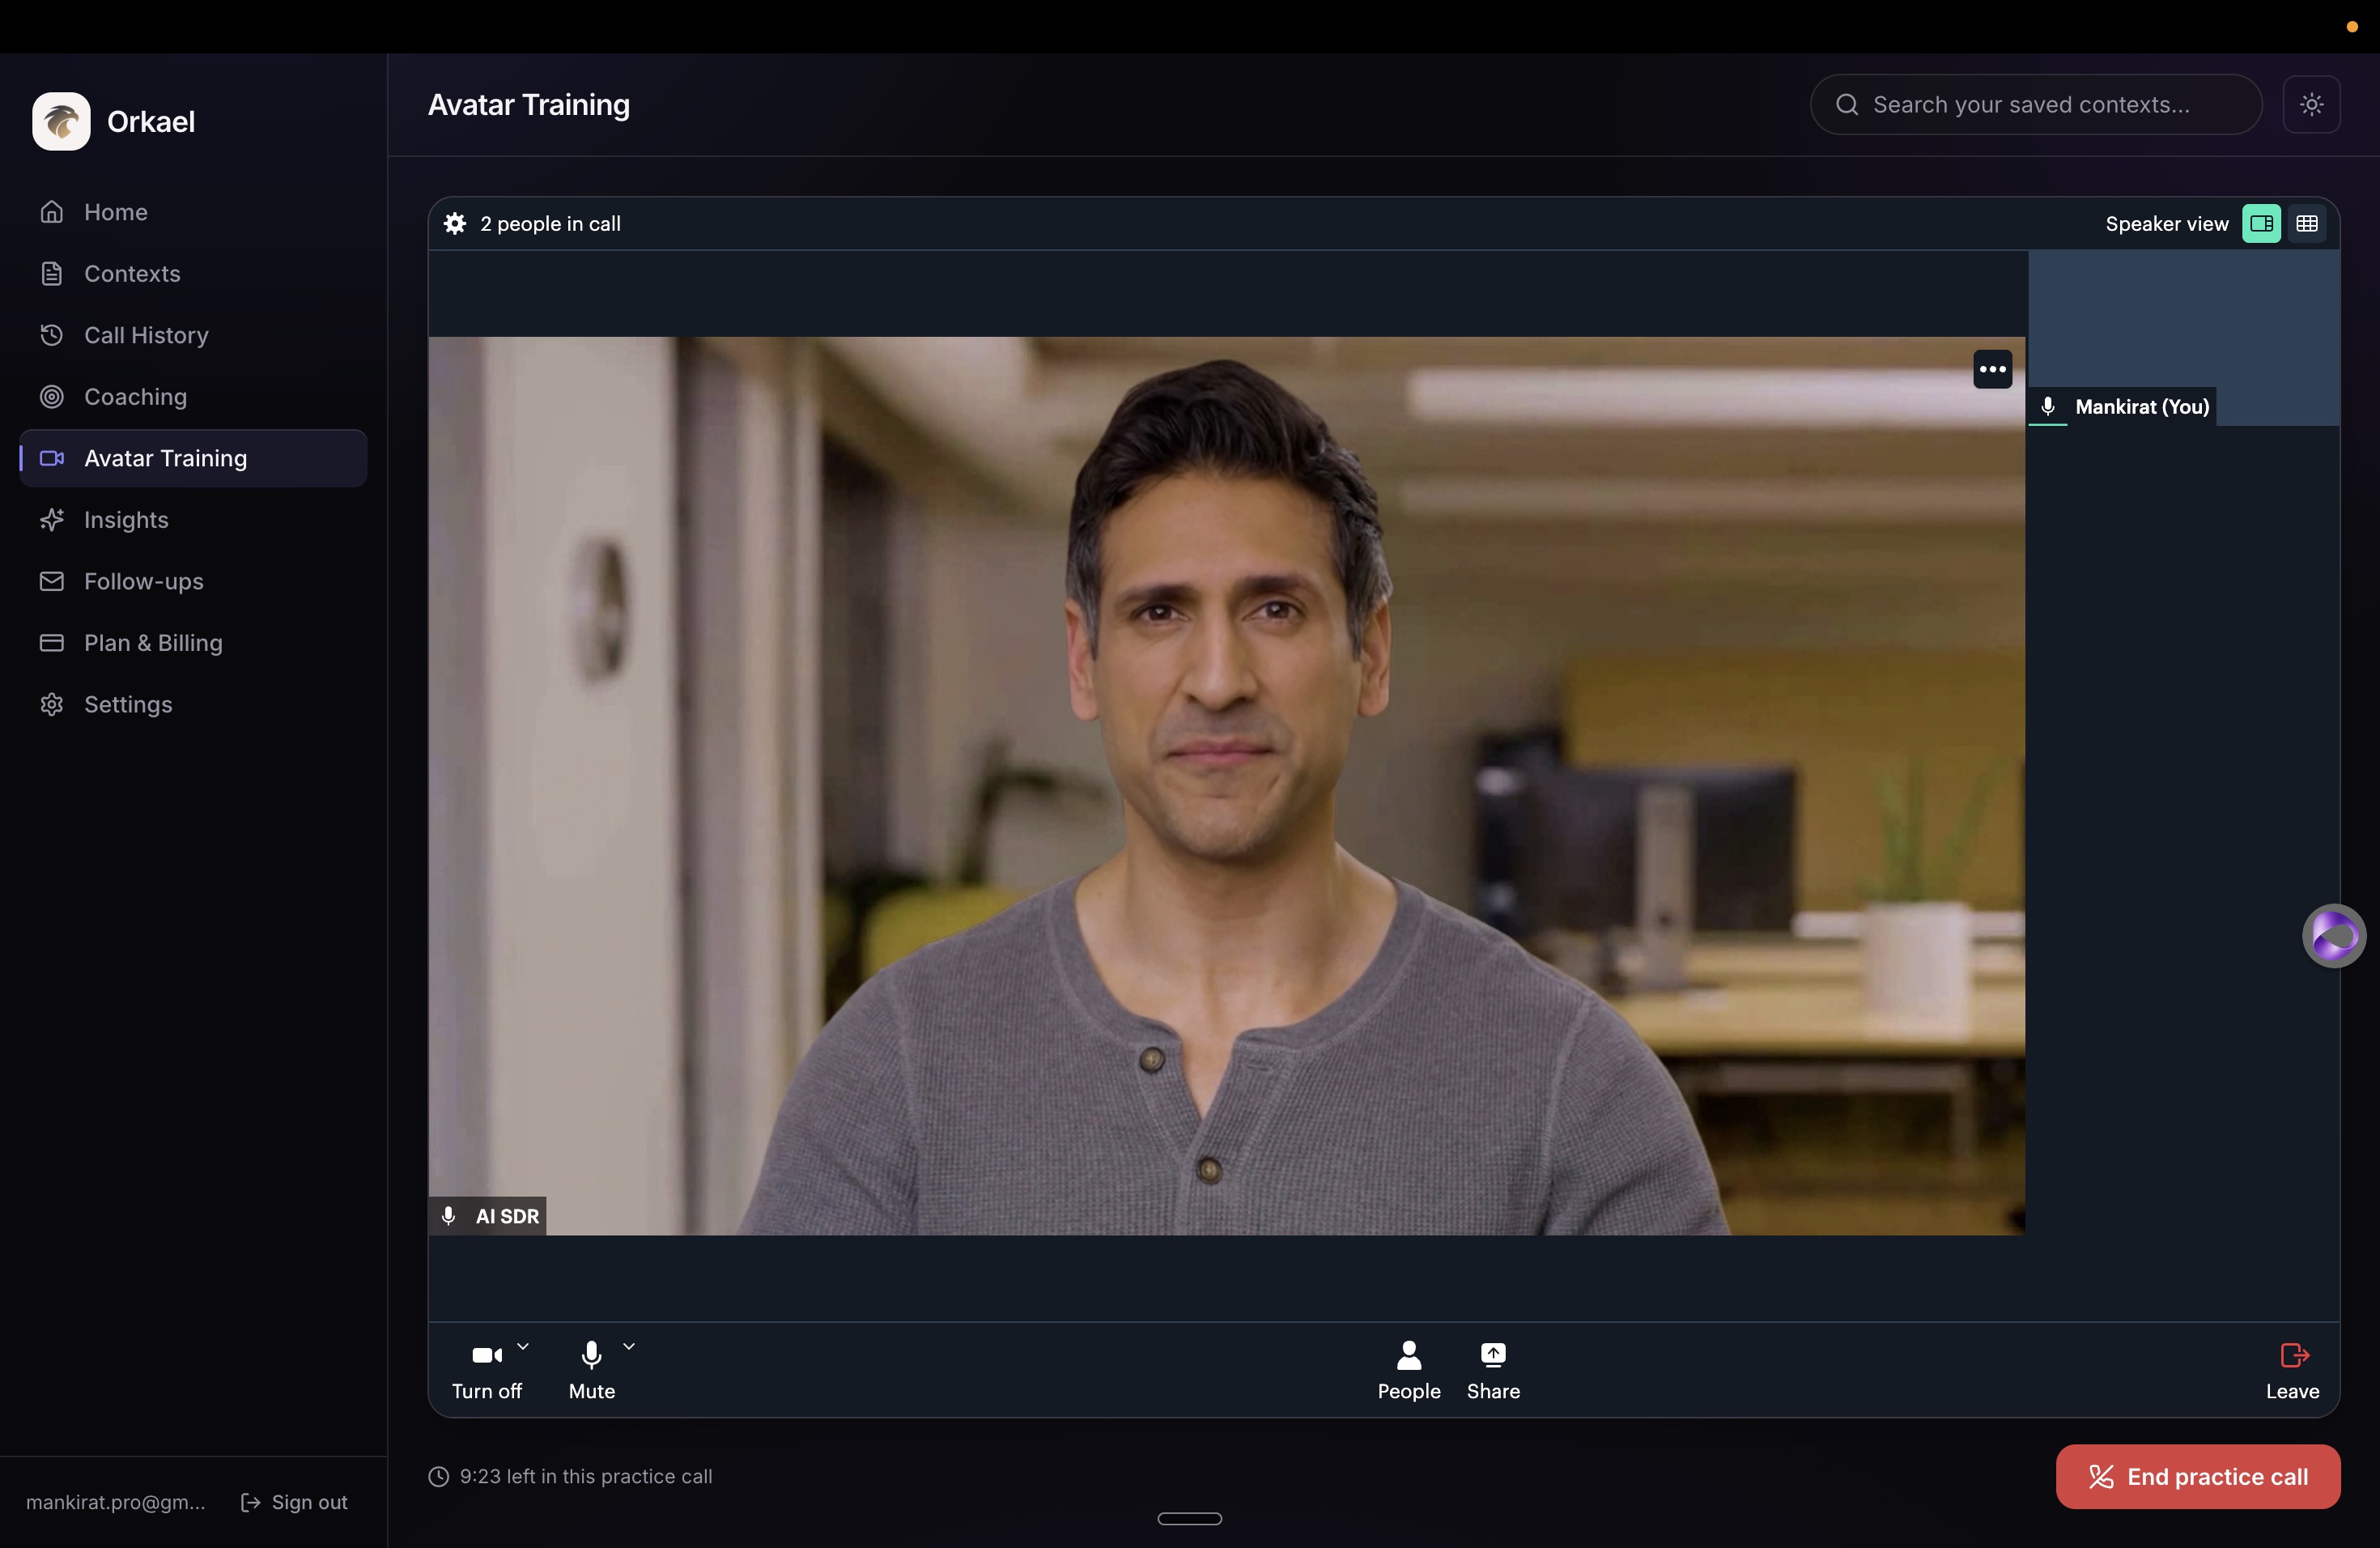Click the AI SDR name label
Image resolution: width=2380 pixels, height=1548 pixels.
click(507, 1216)
